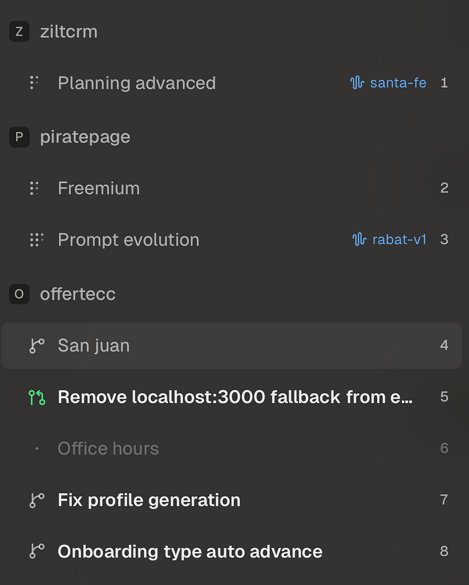
Task: Click the green pull request icon
Action: coord(36,397)
